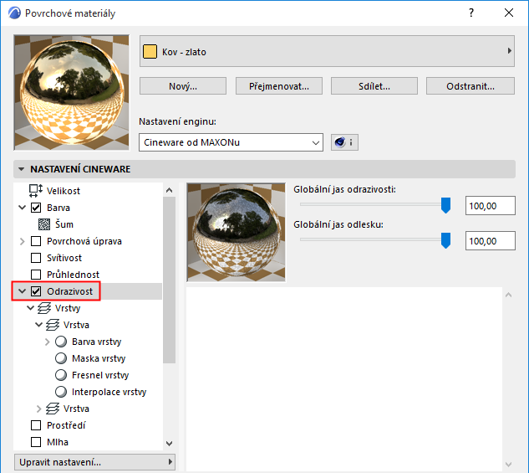This screenshot has height=473, width=529.
Task: Click the Globální jas odlesku value field
Action: (491, 240)
